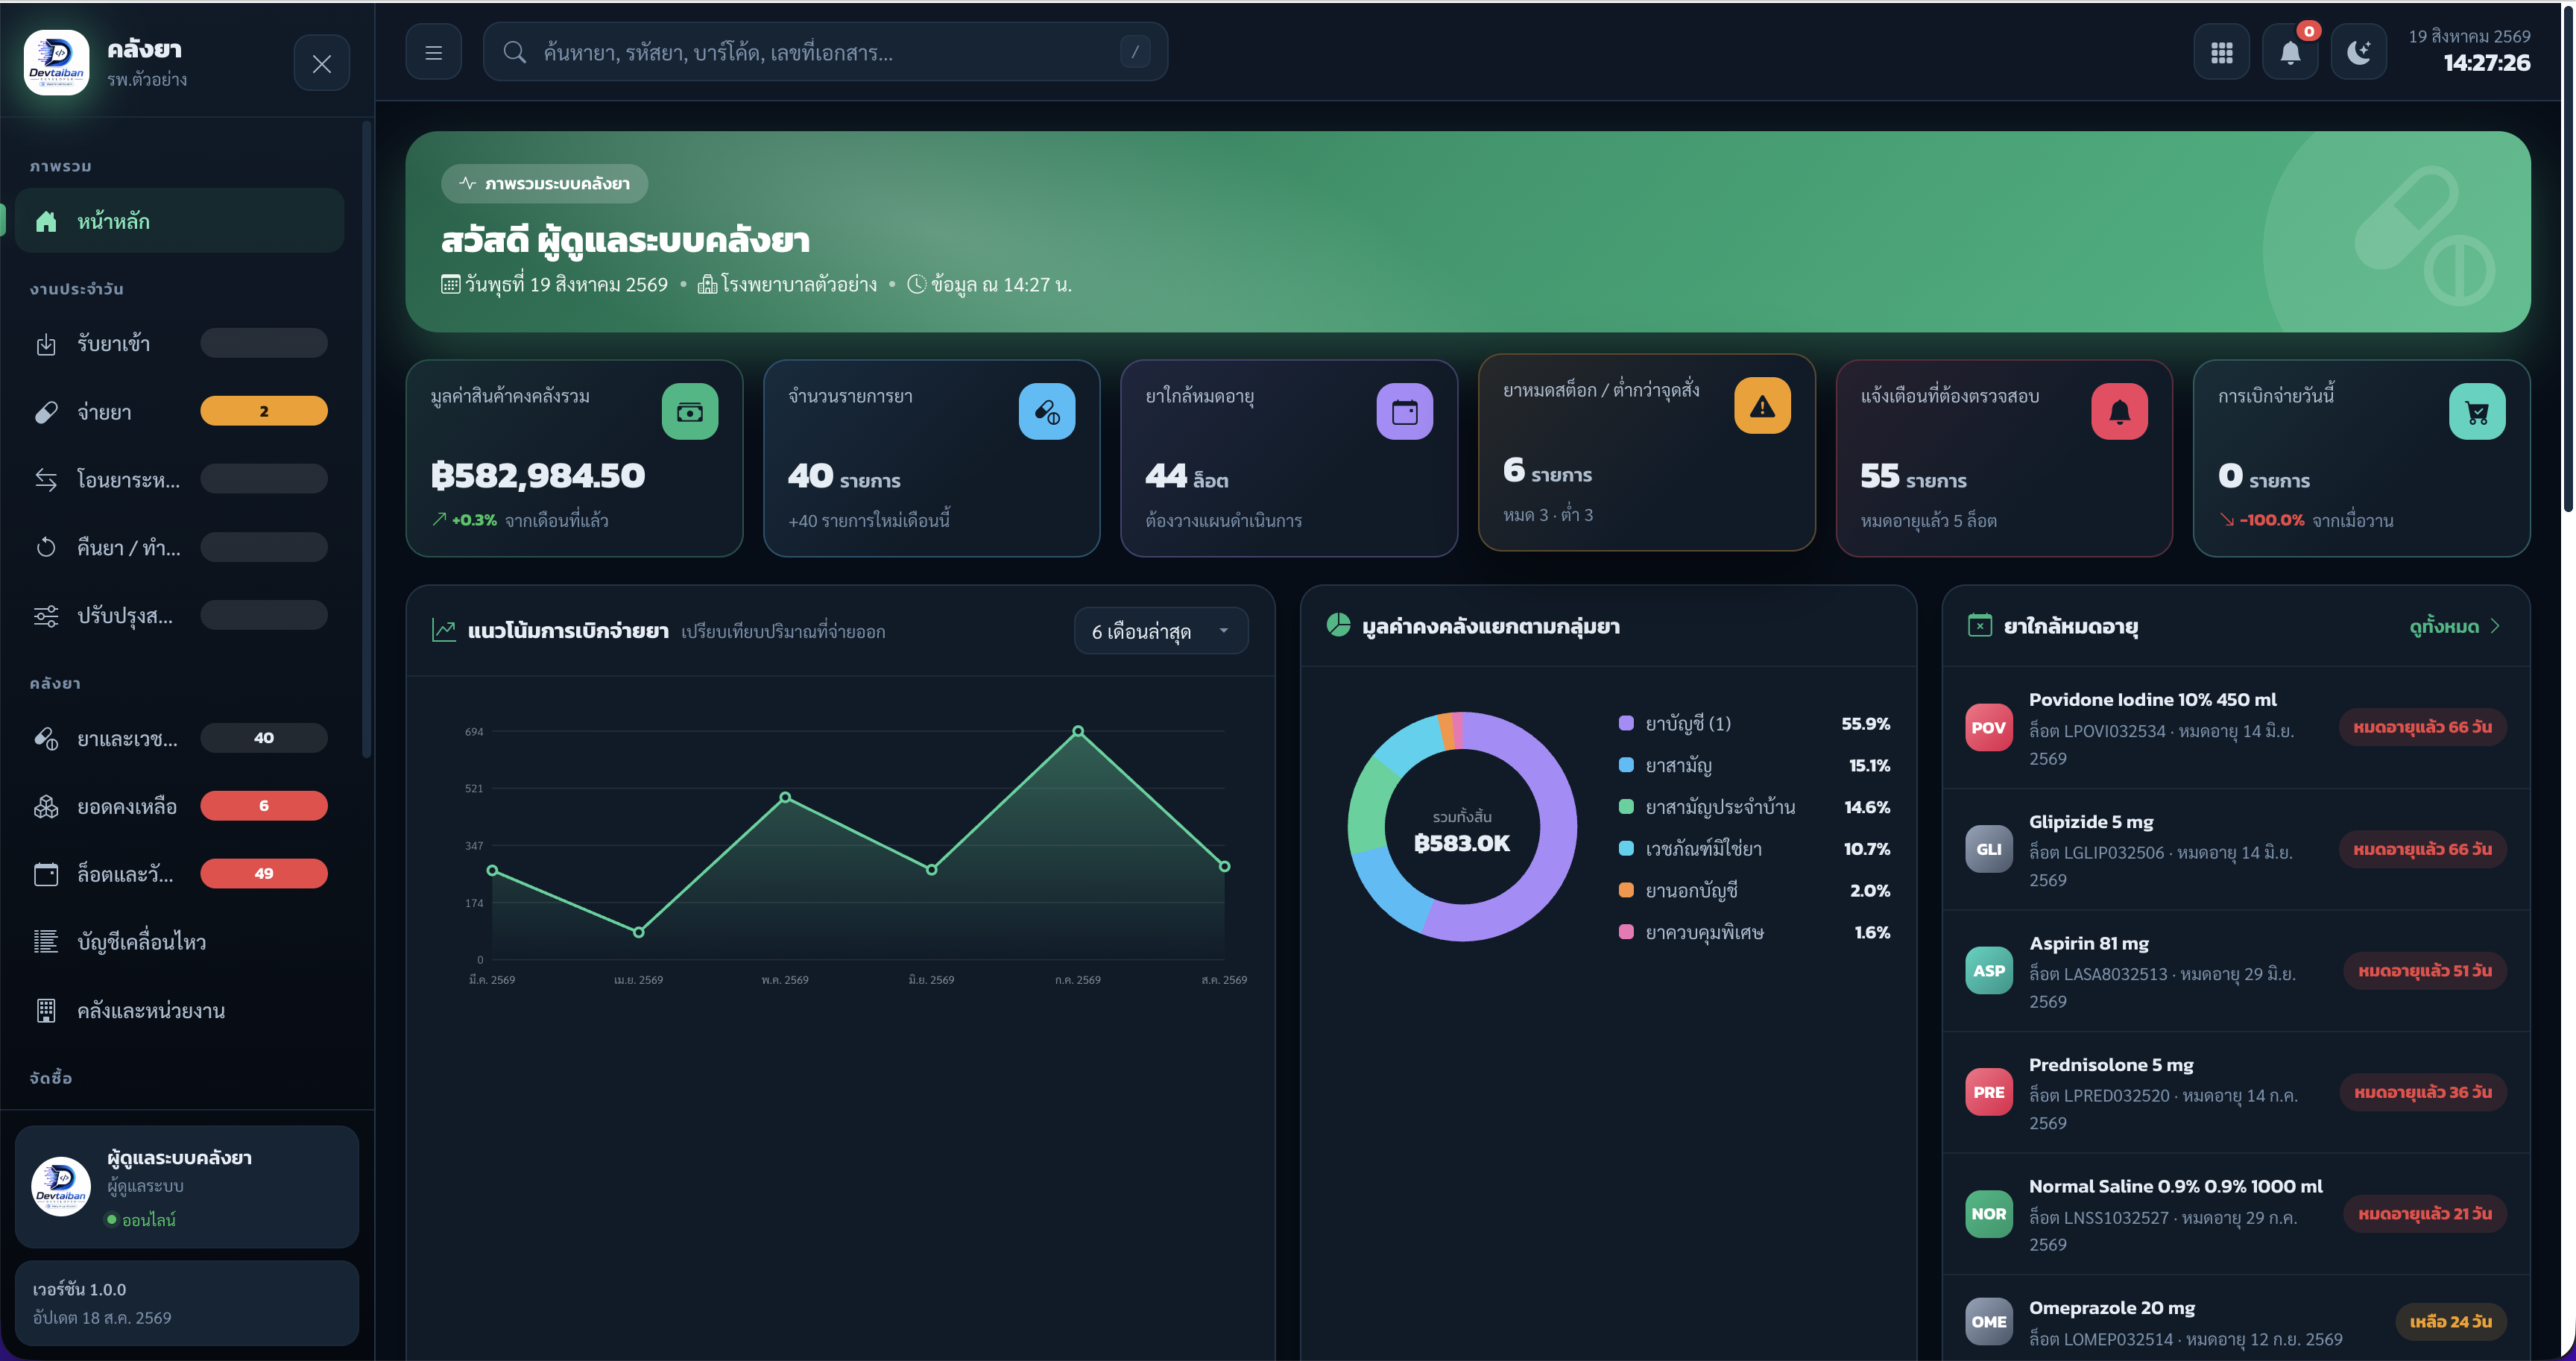
Task: Open the 0 รายการ dispensing today card
Action: (2362, 458)
